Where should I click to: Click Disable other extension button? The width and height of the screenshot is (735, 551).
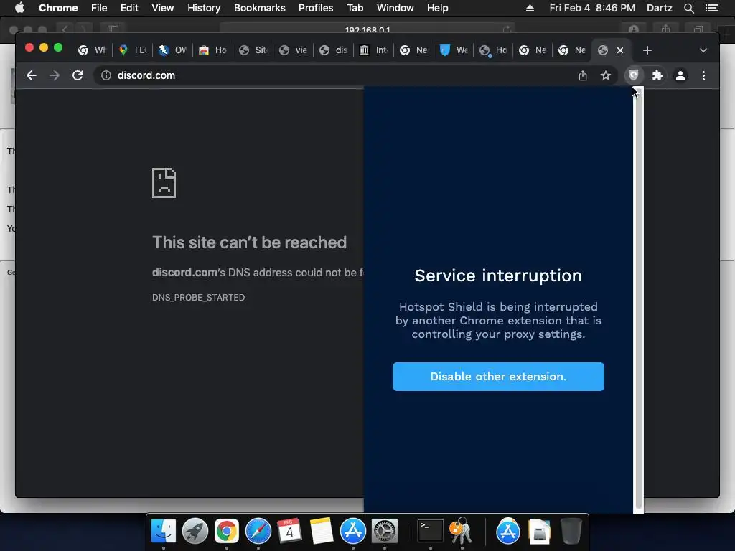pyautogui.click(x=498, y=377)
